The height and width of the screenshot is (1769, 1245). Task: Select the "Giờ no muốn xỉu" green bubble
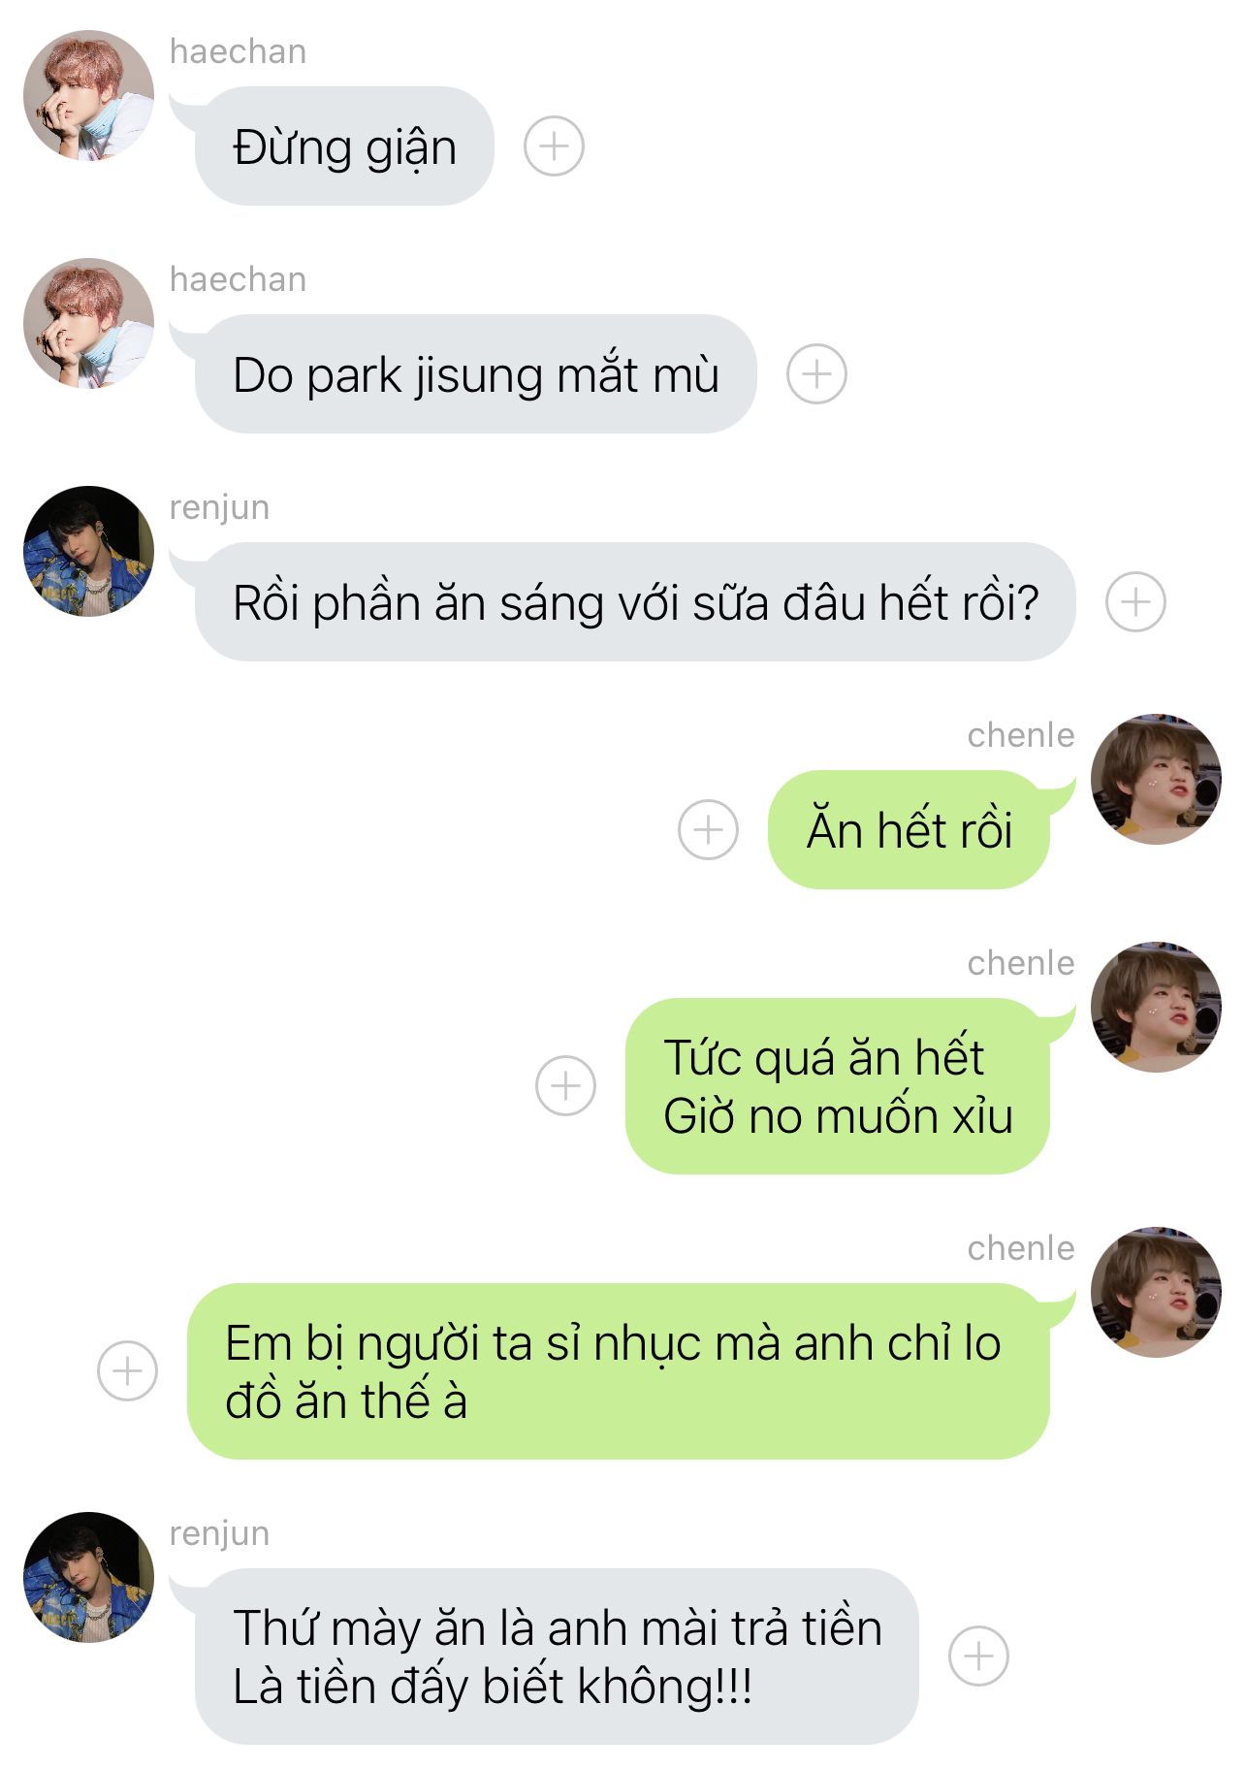(x=838, y=1086)
